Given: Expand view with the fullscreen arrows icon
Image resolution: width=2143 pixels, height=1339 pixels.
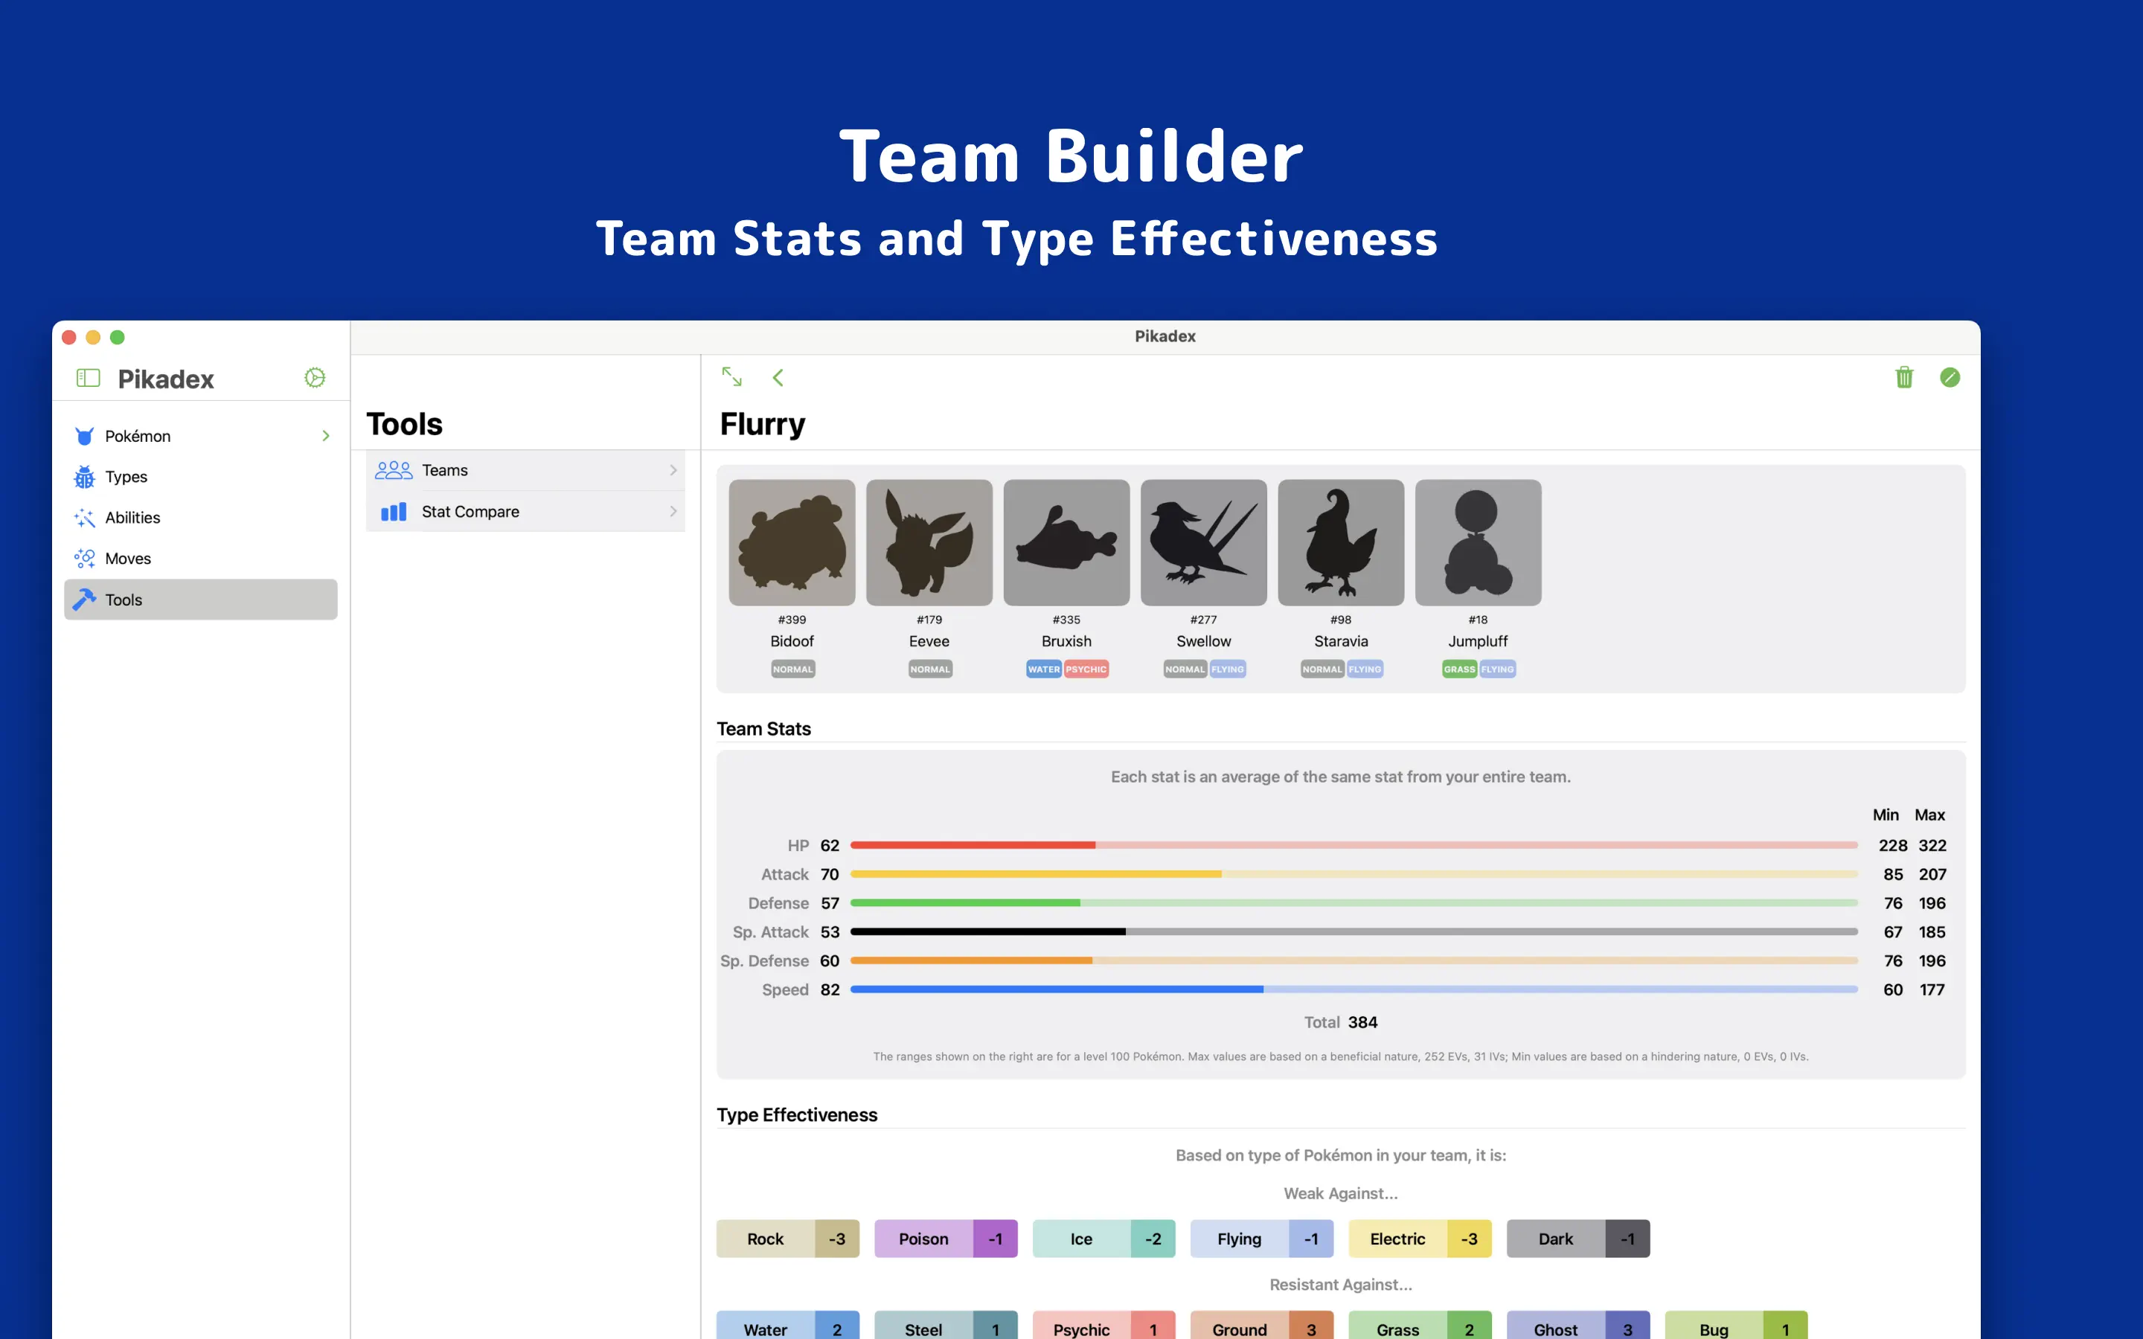Looking at the screenshot, I should pos(731,377).
